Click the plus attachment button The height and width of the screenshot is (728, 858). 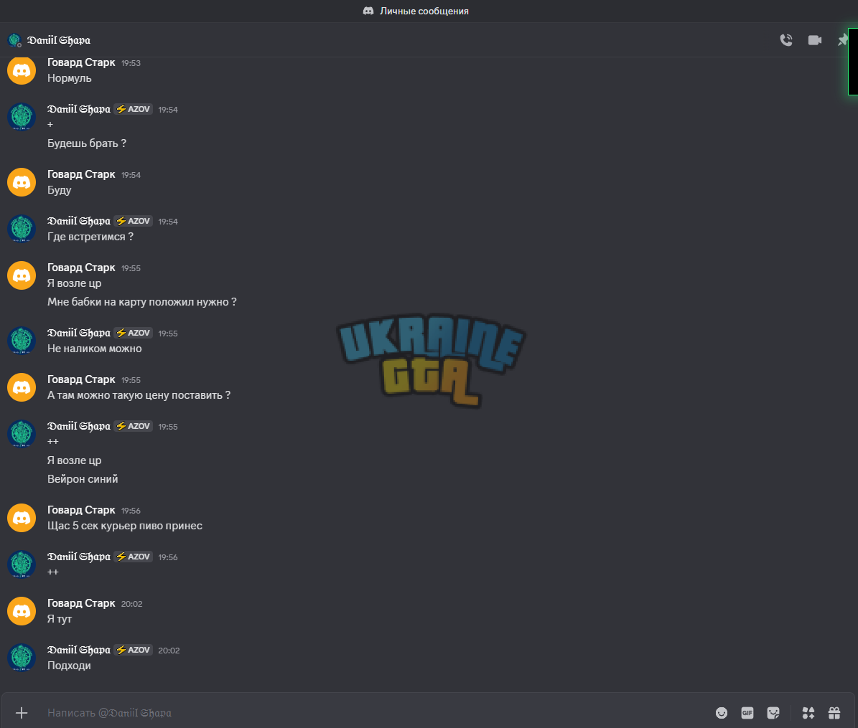pyautogui.click(x=22, y=713)
